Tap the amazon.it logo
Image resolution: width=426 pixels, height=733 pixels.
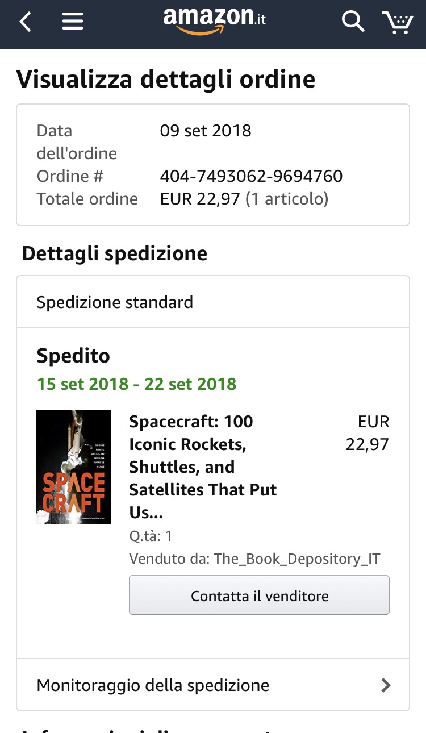(x=214, y=20)
